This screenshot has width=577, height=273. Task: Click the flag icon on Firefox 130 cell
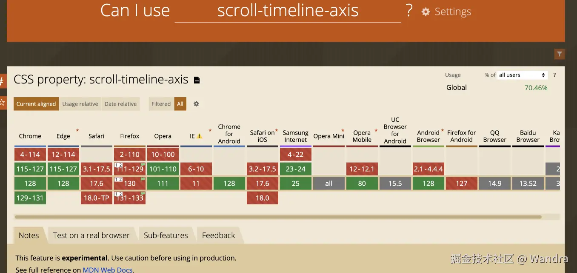[143, 179]
